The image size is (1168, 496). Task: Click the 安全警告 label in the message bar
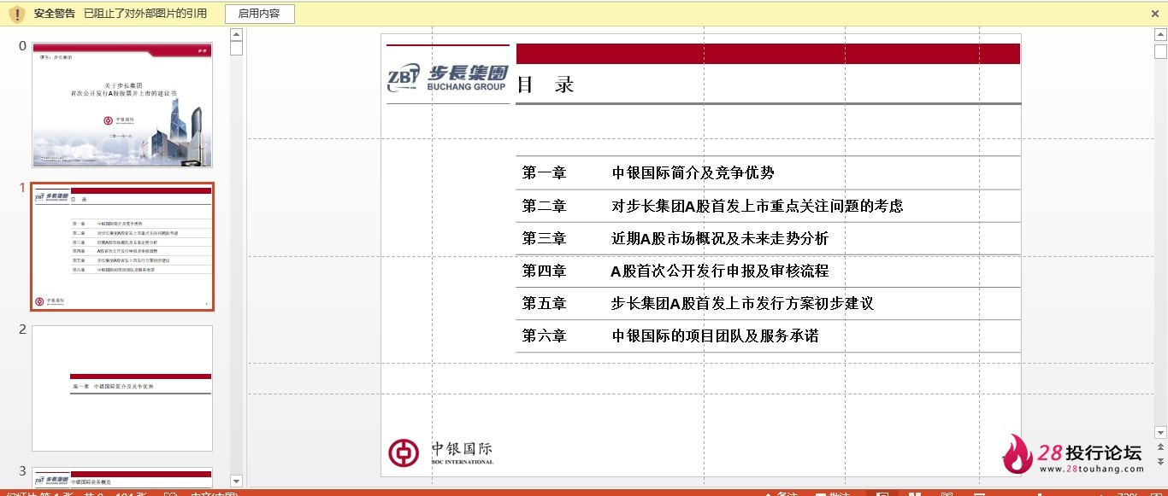click(56, 14)
